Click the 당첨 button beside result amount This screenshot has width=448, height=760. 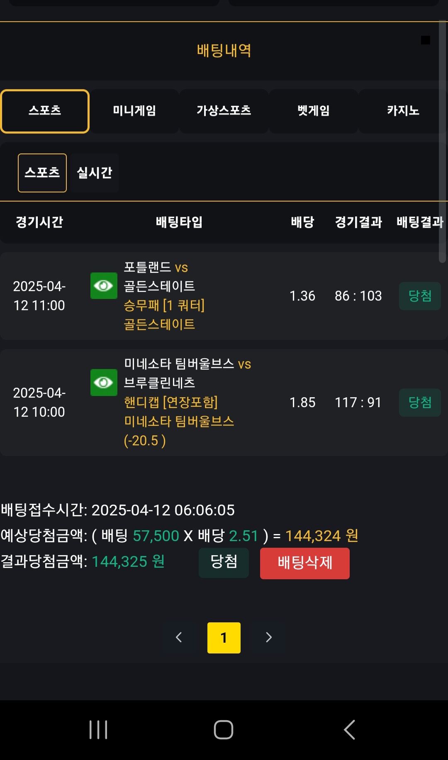pos(224,562)
